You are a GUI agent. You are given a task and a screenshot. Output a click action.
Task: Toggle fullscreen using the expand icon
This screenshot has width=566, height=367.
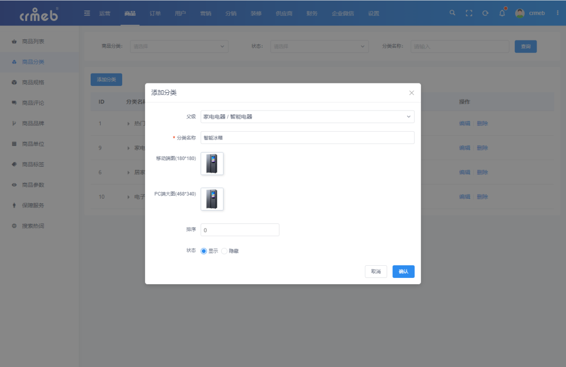469,13
